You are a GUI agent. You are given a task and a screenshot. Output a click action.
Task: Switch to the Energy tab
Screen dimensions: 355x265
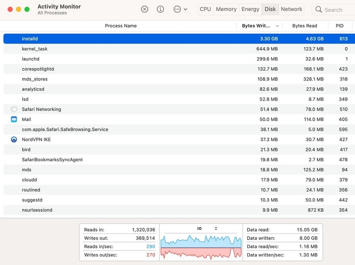tap(250, 9)
